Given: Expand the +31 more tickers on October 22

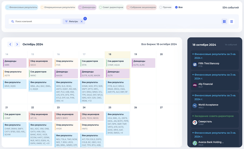Looking at the screenshot, I should click(x=47, y=143).
